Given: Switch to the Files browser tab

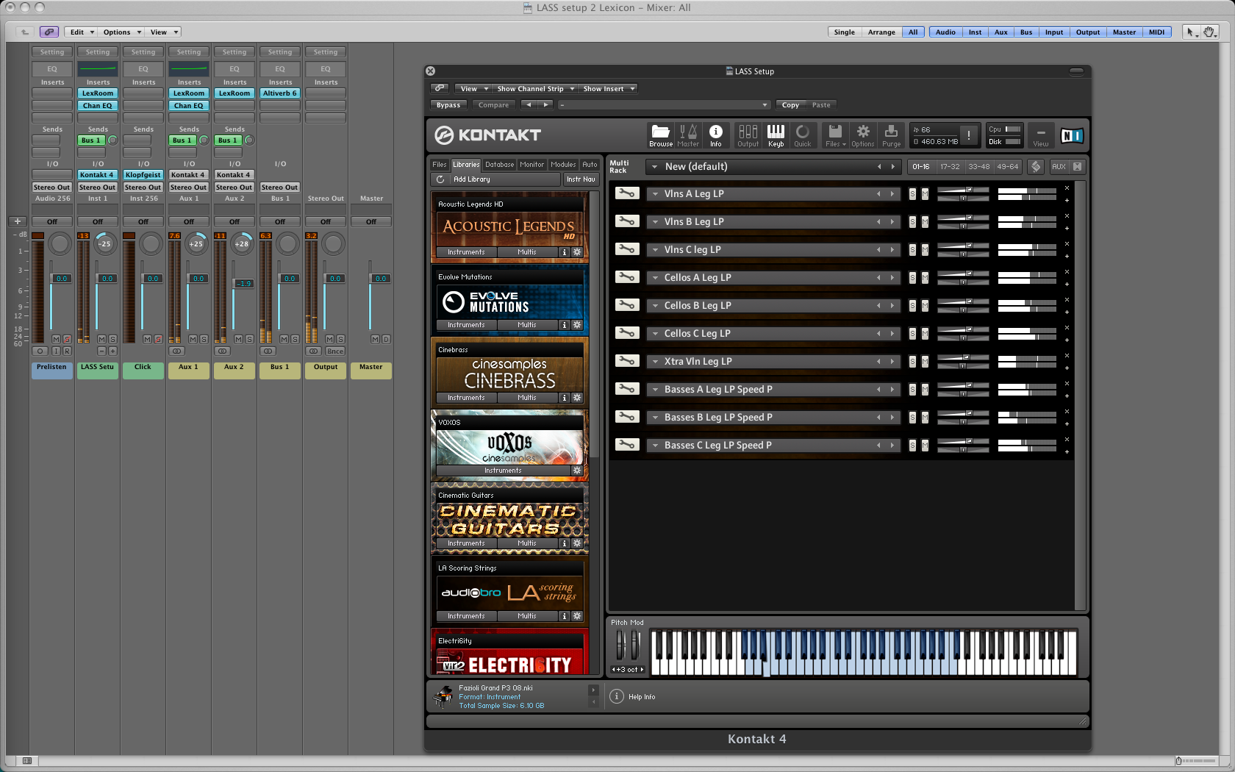Looking at the screenshot, I should [x=440, y=165].
